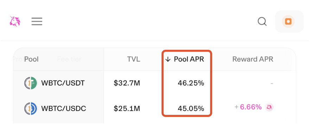Click the WBTC/USDT token pair icon
The image size is (311, 132).
[x=31, y=83]
